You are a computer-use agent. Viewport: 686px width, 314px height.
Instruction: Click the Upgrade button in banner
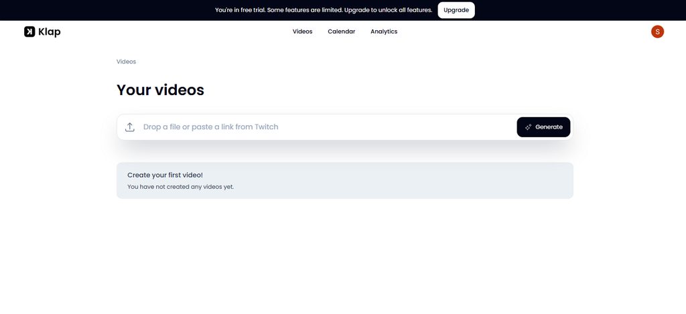[x=456, y=10]
